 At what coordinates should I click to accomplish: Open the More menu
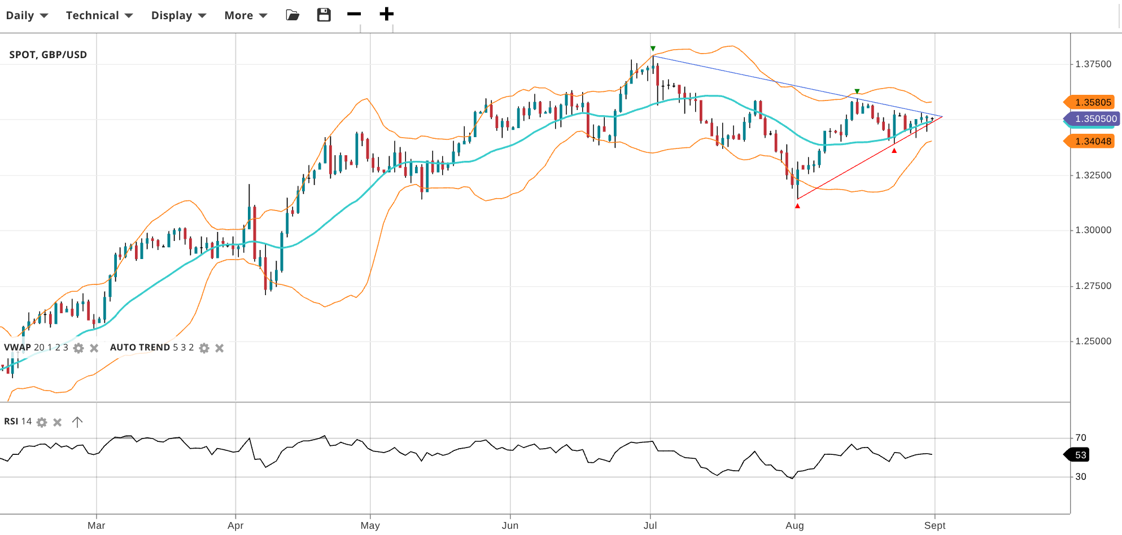coord(246,15)
